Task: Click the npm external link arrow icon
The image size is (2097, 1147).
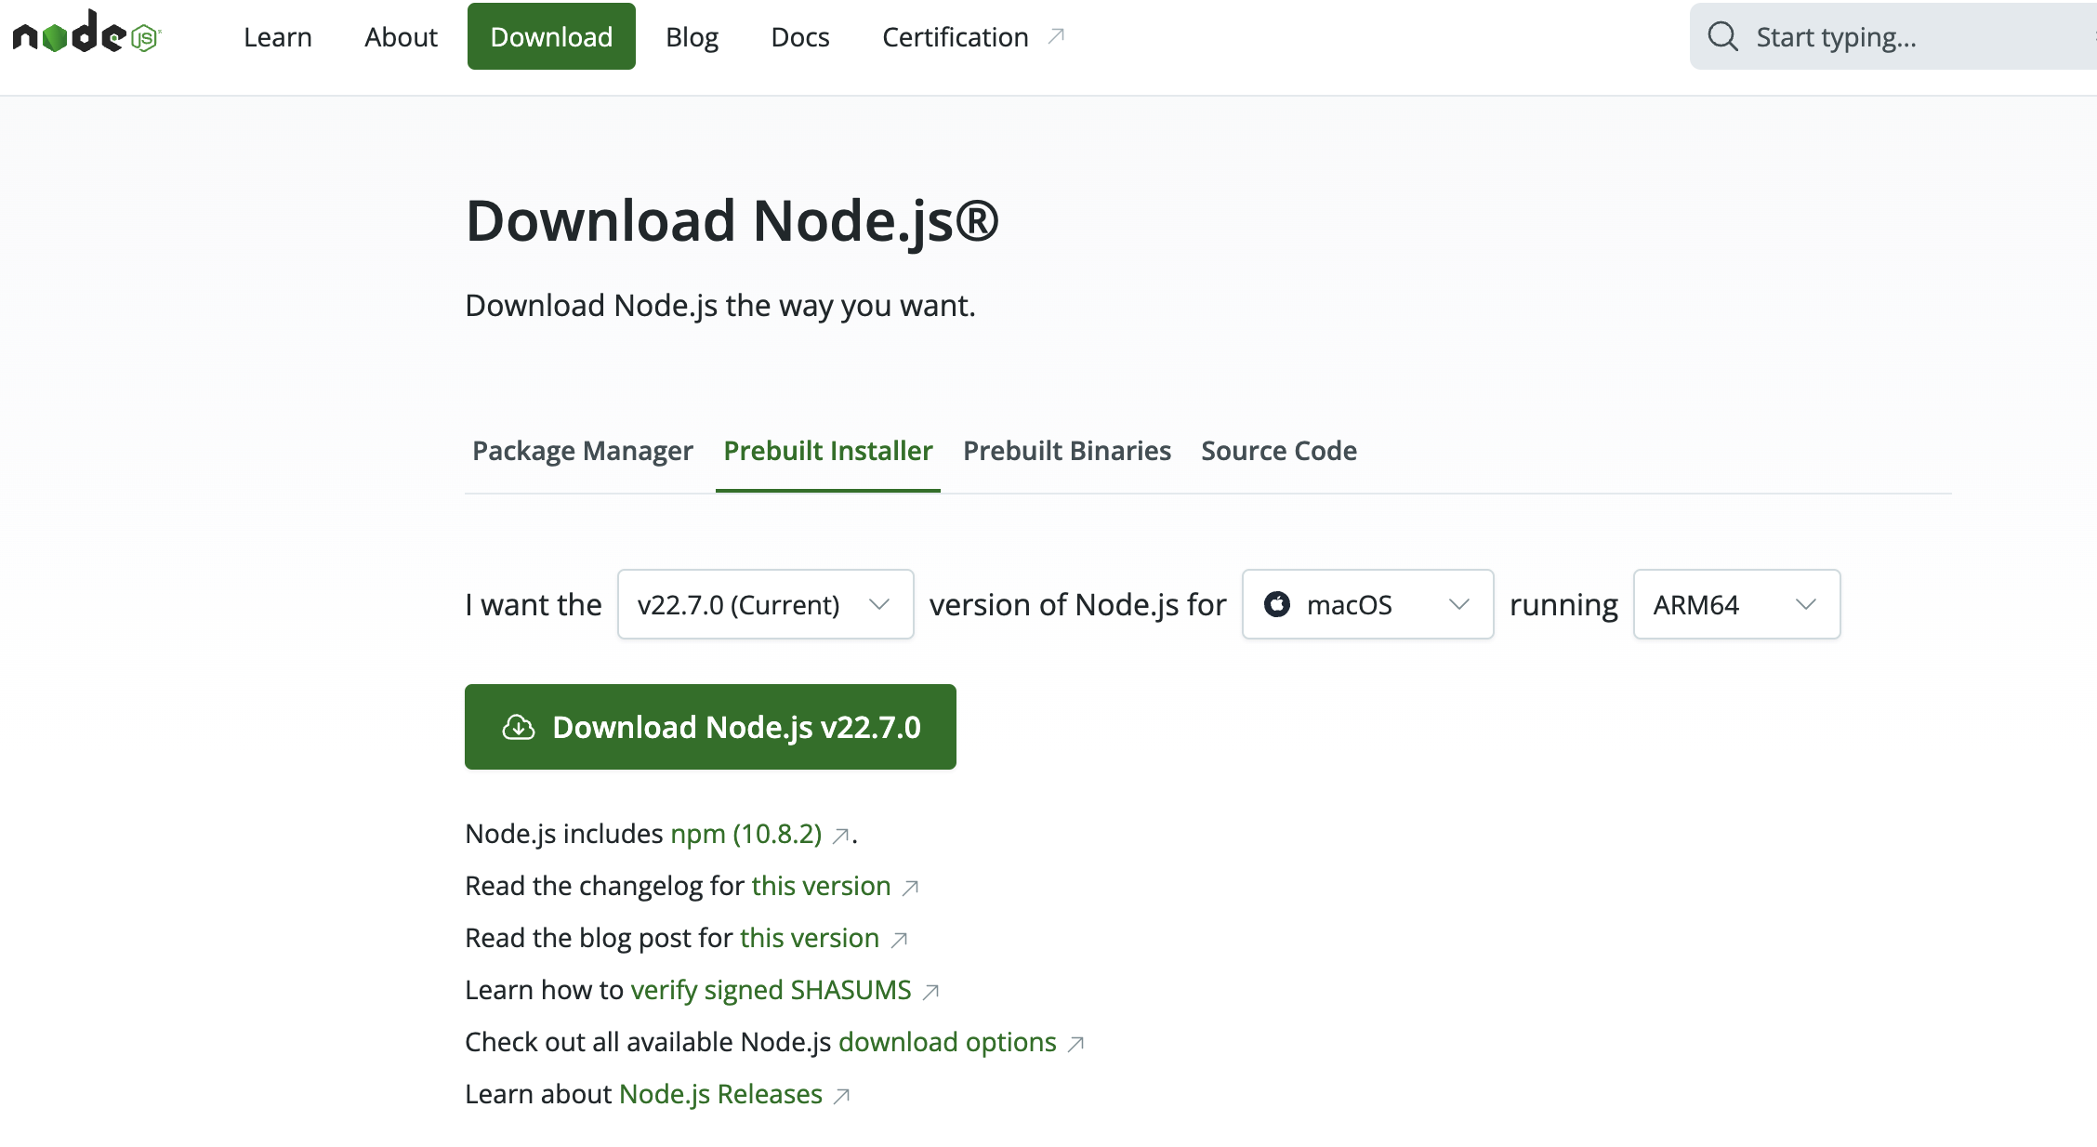Action: point(841,834)
